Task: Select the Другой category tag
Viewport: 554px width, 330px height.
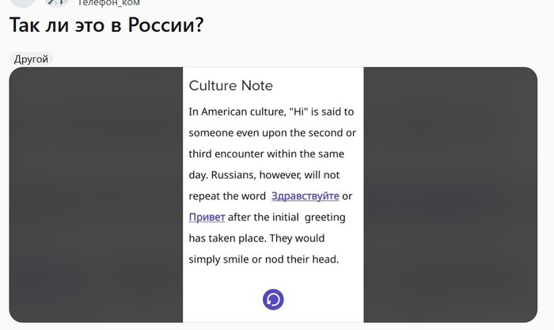Action: click(31, 59)
